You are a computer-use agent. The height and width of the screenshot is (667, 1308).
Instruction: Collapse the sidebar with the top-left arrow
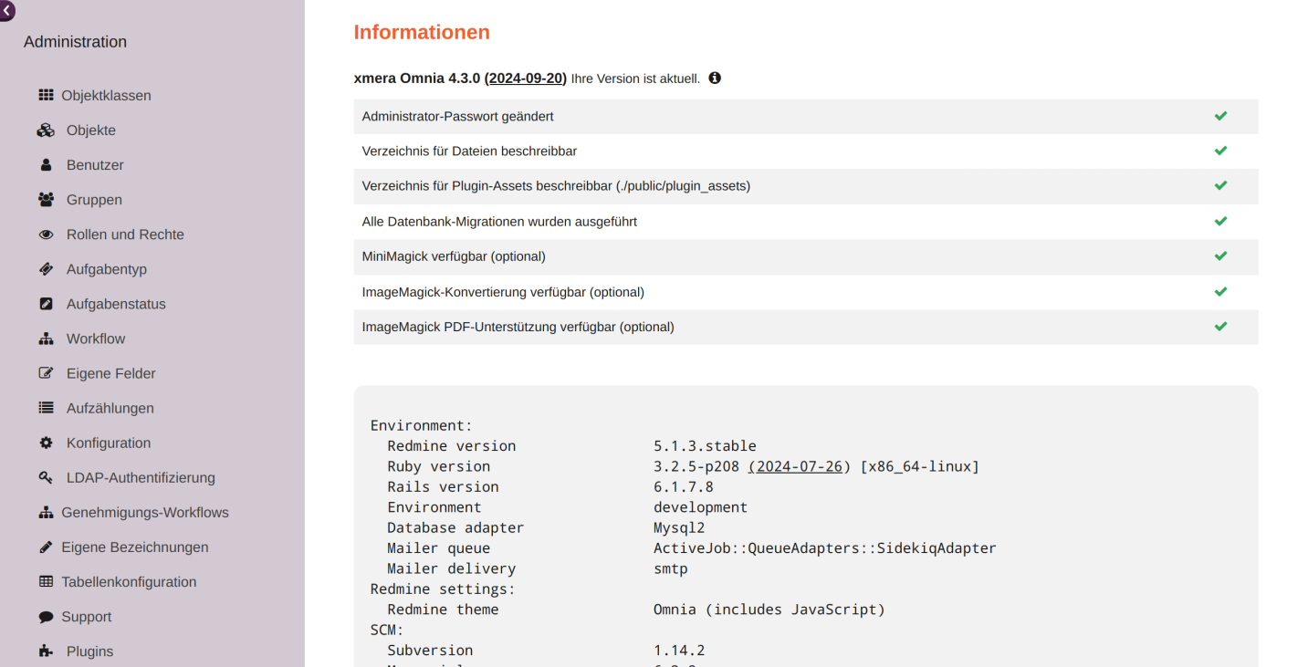pyautogui.click(x=6, y=10)
